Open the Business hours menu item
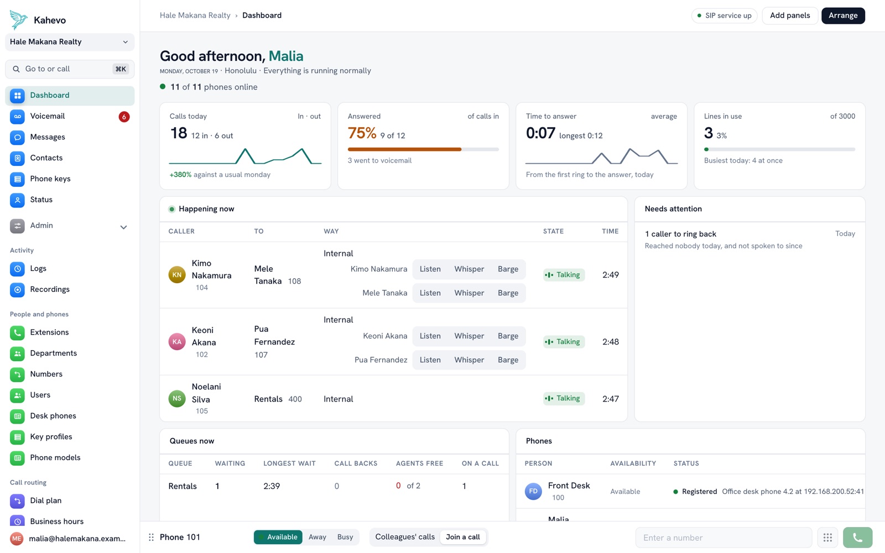This screenshot has width=885, height=553. [x=70, y=521]
